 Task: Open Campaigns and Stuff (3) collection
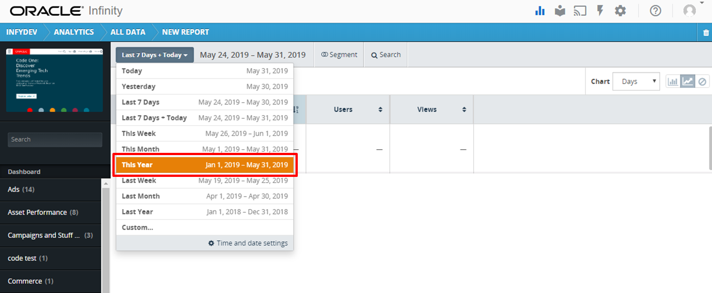[x=50, y=235]
